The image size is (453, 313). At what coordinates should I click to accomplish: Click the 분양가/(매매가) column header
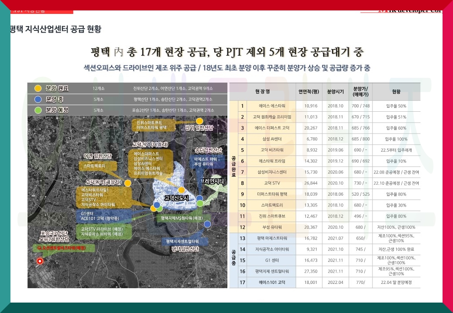point(361,91)
